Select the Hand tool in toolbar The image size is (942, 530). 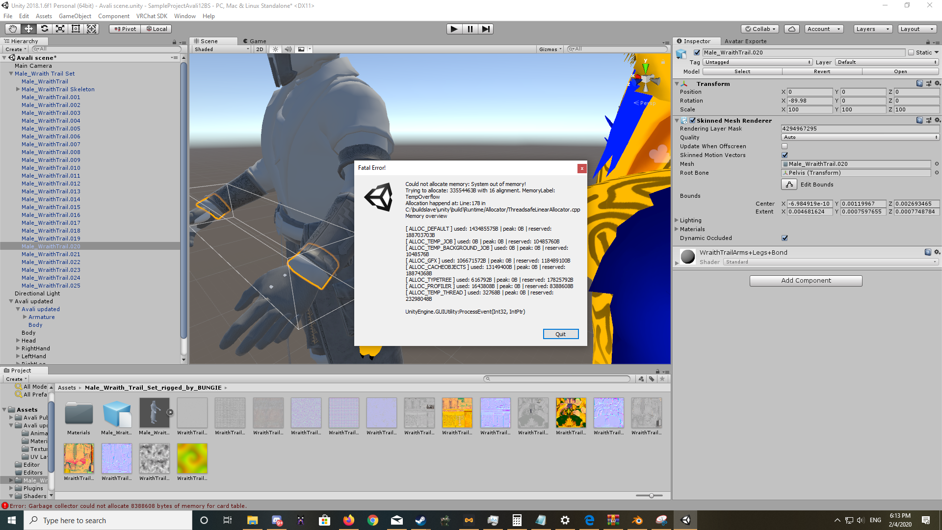point(13,29)
